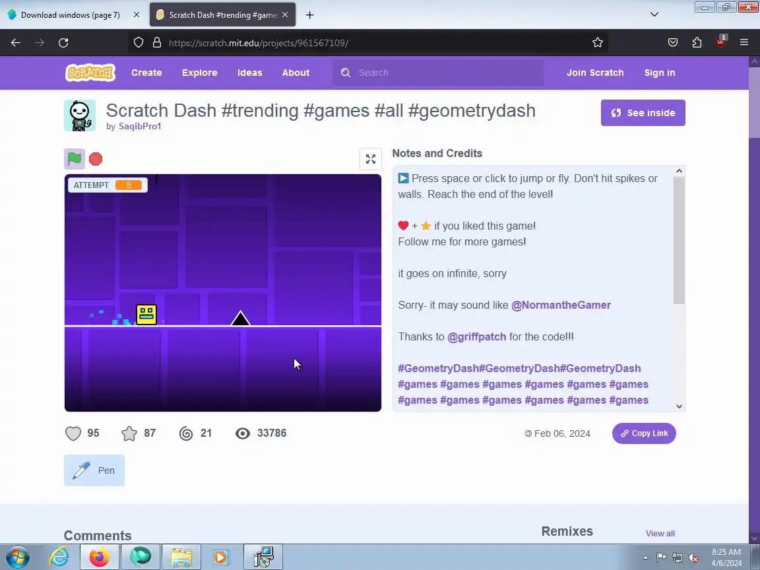The width and height of the screenshot is (760, 570).
Task: Open the Firefox extensions puzzle icon
Action: (x=697, y=43)
